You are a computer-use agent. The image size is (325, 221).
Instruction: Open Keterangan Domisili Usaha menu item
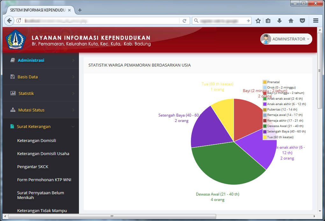43,153
